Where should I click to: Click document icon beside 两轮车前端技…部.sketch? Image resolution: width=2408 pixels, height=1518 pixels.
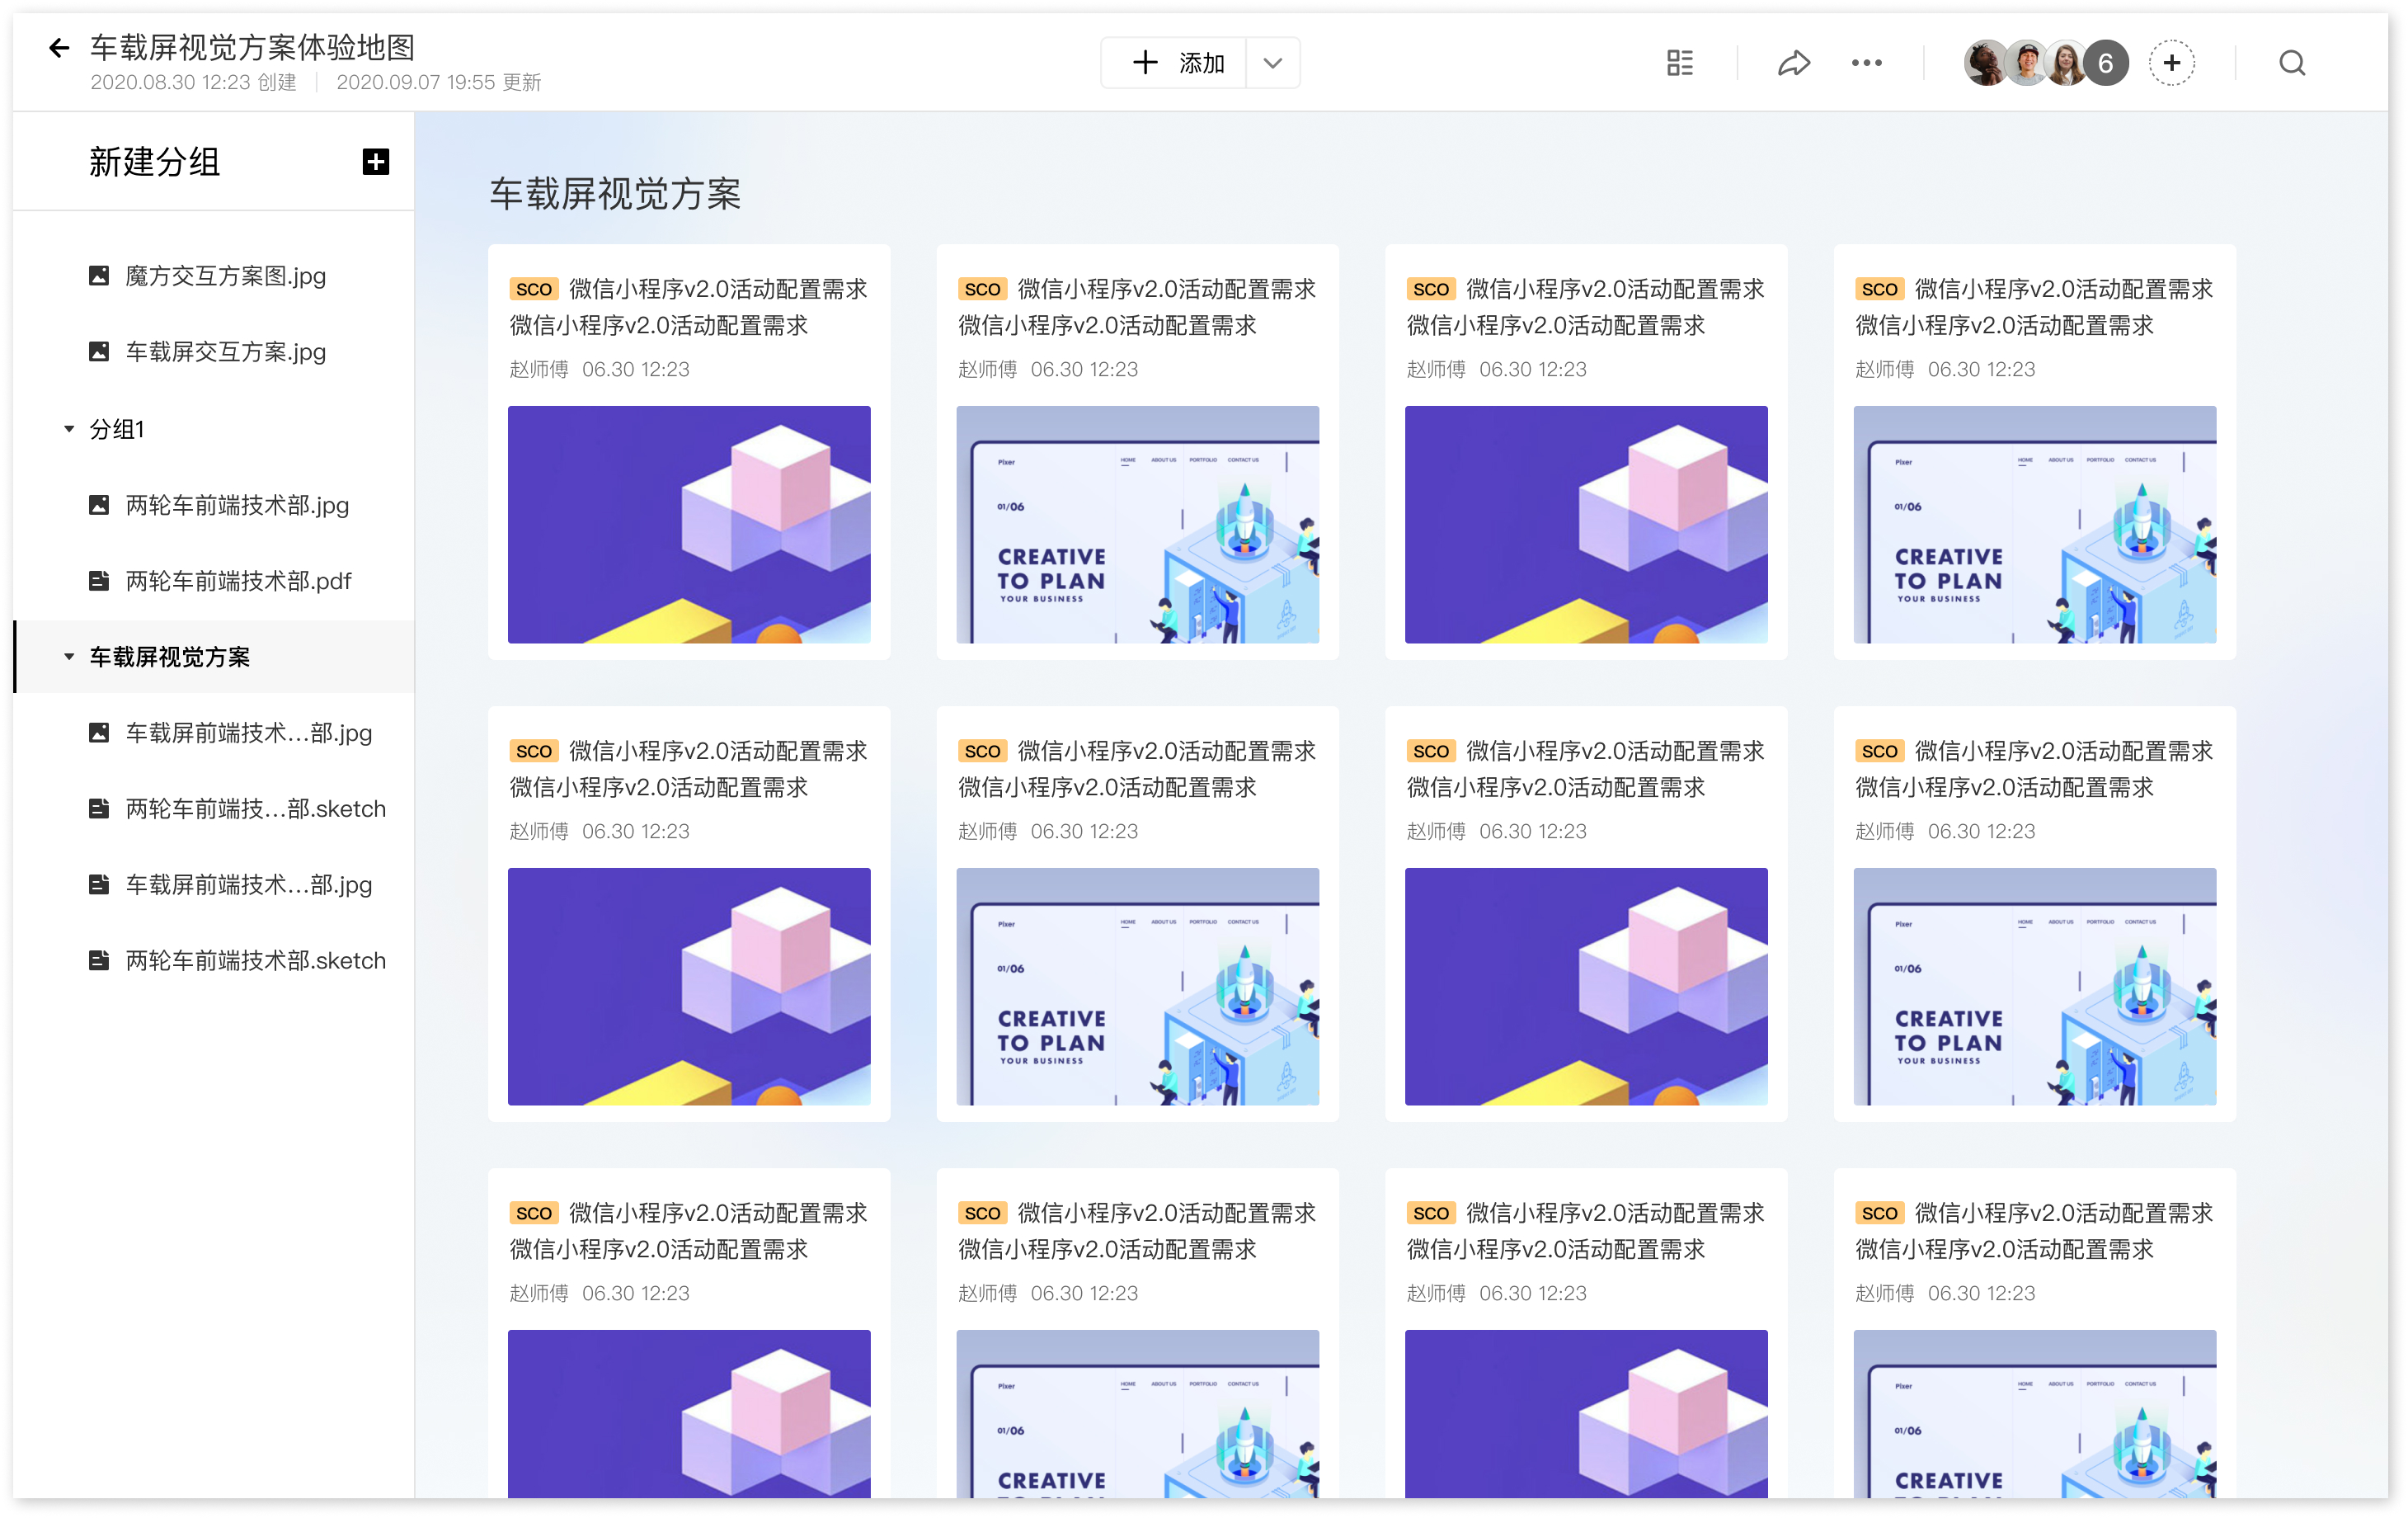(99, 808)
